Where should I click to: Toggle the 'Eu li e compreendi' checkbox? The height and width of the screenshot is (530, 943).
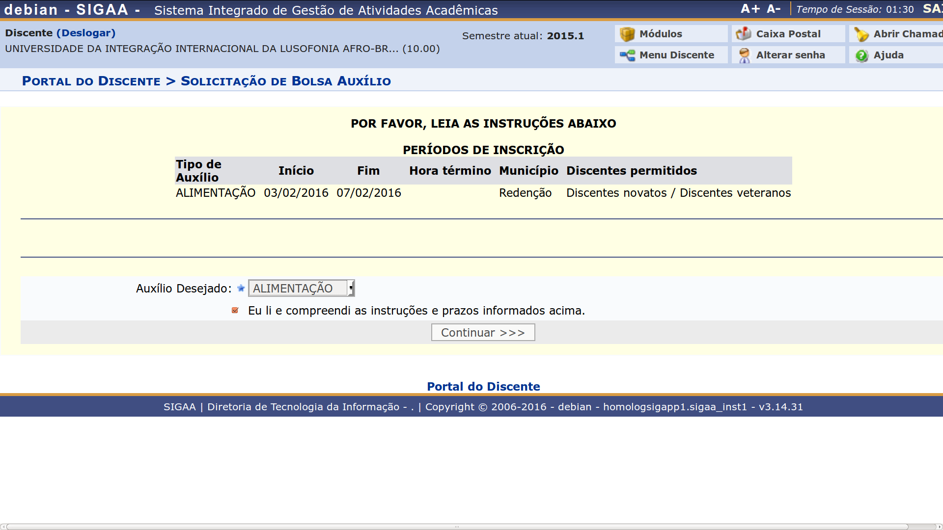pyautogui.click(x=235, y=310)
